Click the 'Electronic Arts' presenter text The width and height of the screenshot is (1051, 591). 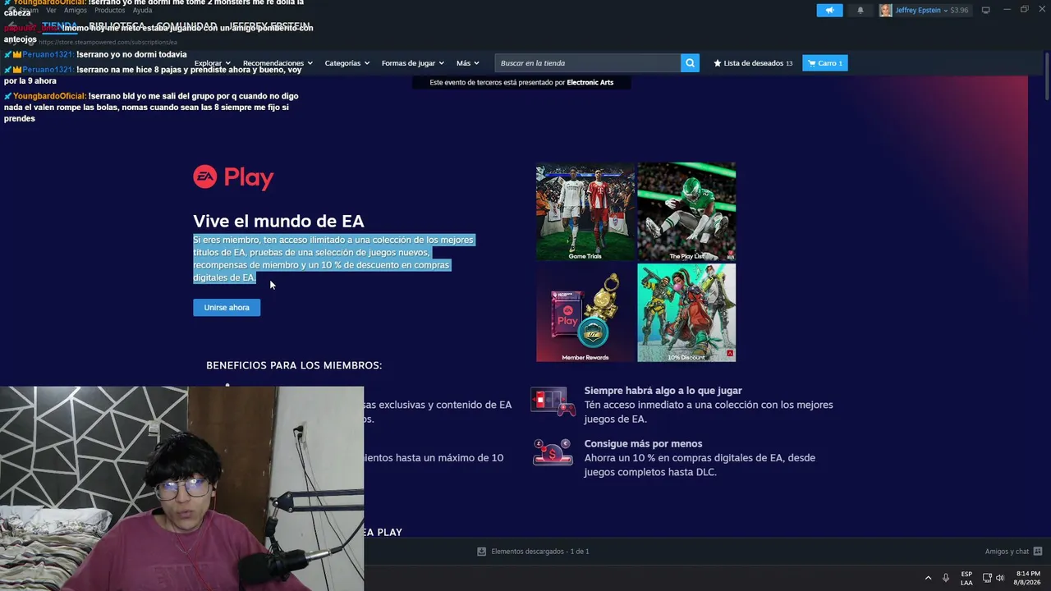(590, 82)
